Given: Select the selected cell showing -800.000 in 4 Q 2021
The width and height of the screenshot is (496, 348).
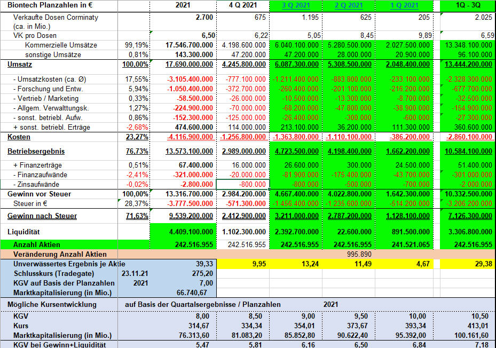Looking at the screenshot, I should (243, 184).
